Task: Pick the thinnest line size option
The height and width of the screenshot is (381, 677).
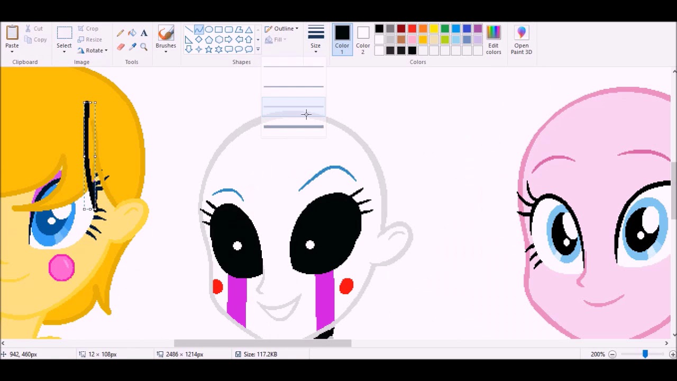Action: (x=294, y=67)
